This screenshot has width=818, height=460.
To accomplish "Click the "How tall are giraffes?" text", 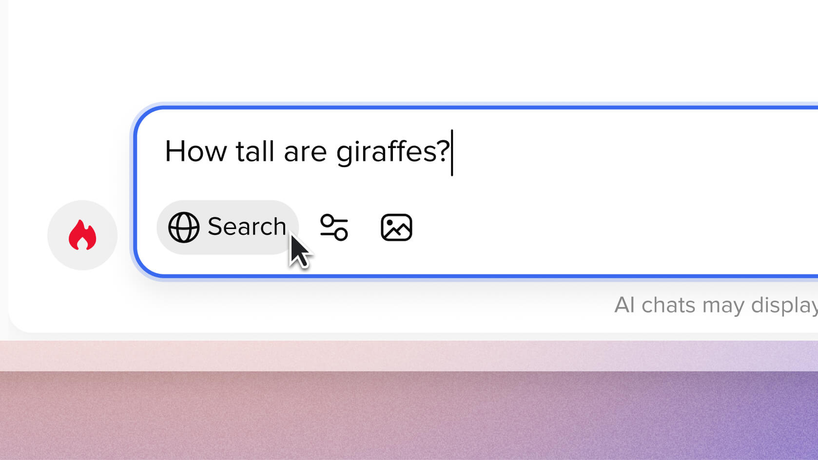I will tap(307, 151).
